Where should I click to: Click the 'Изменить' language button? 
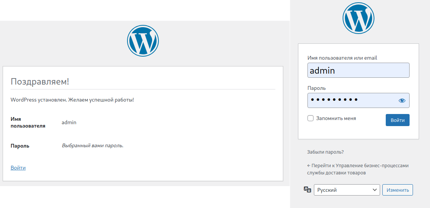click(397, 190)
